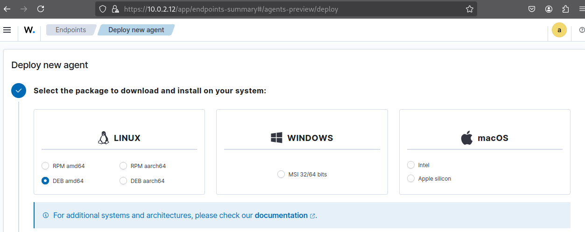
Task: Choose MSI 32/64 bits Windows package
Action: click(281, 174)
